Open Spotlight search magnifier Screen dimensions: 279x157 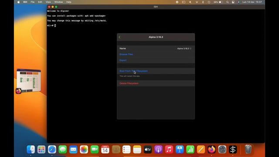(228, 2)
